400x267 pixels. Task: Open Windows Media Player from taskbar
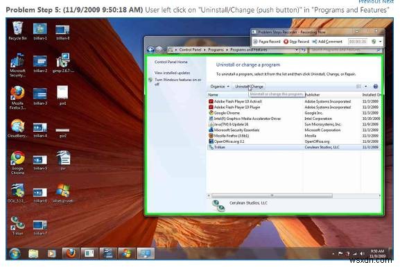pos(52,253)
